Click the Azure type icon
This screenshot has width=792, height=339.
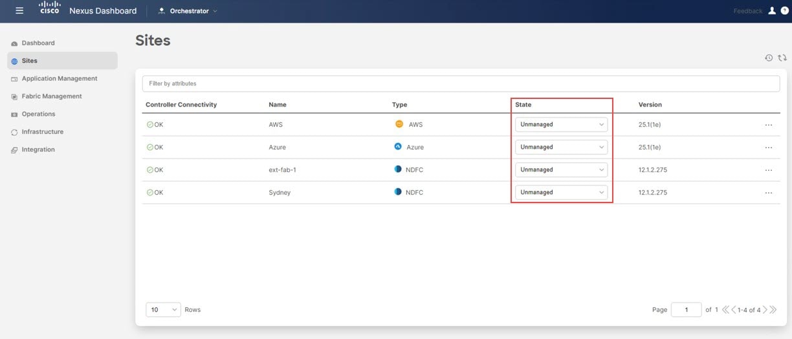point(399,147)
